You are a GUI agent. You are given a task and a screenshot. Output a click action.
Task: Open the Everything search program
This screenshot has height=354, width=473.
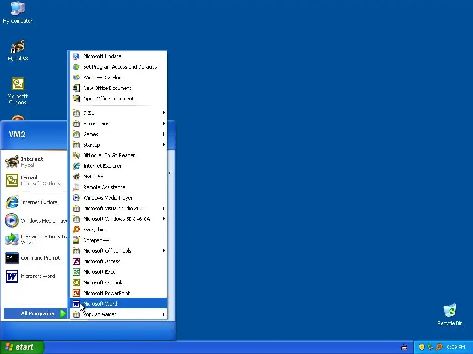coord(118,230)
